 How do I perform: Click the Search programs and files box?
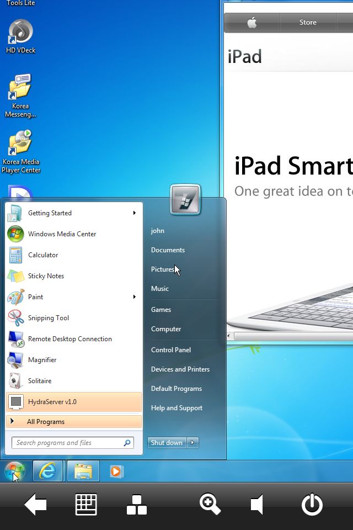tap(73, 442)
